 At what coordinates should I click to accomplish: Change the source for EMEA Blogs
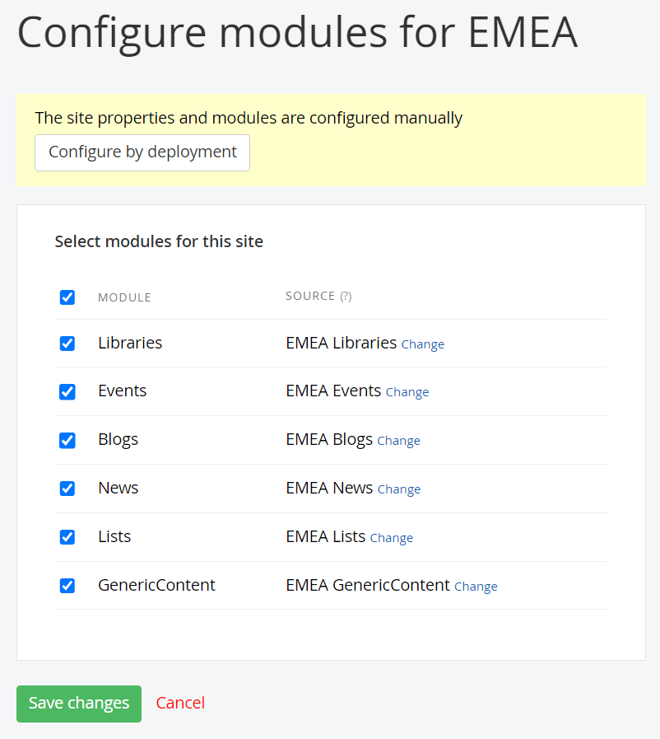click(x=398, y=441)
